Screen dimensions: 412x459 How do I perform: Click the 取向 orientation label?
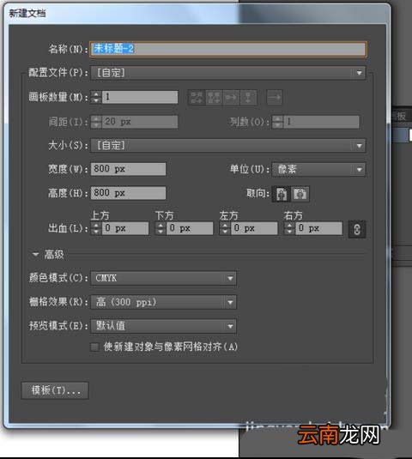click(257, 193)
